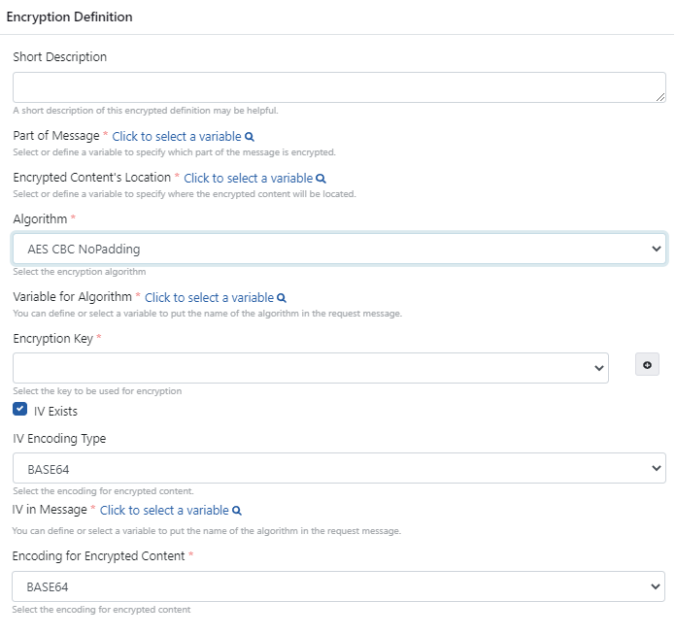Viewport: 676px width, 635px height.
Task: Click the Short Description resize handle
Action: 661,97
